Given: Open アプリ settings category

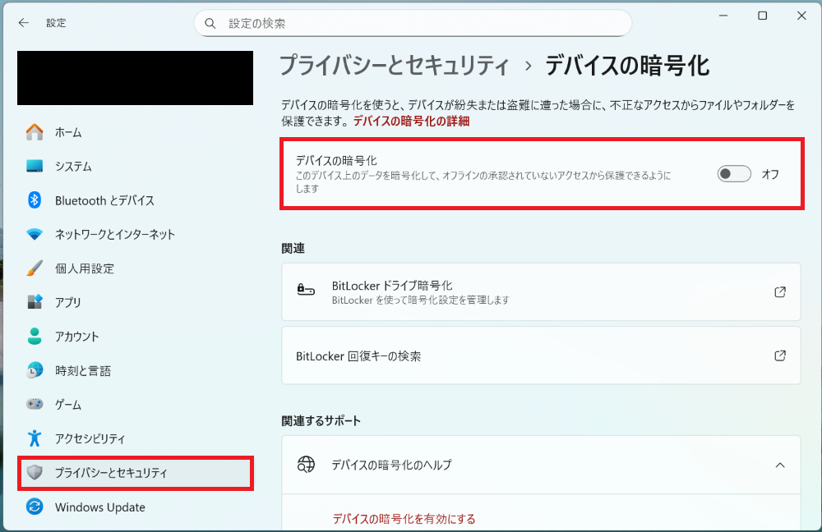Looking at the screenshot, I should pyautogui.click(x=68, y=302).
